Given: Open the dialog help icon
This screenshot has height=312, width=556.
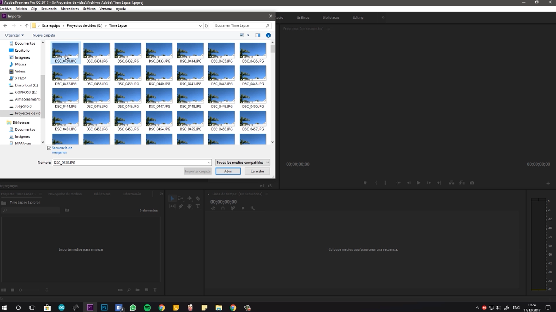Looking at the screenshot, I should (268, 35).
